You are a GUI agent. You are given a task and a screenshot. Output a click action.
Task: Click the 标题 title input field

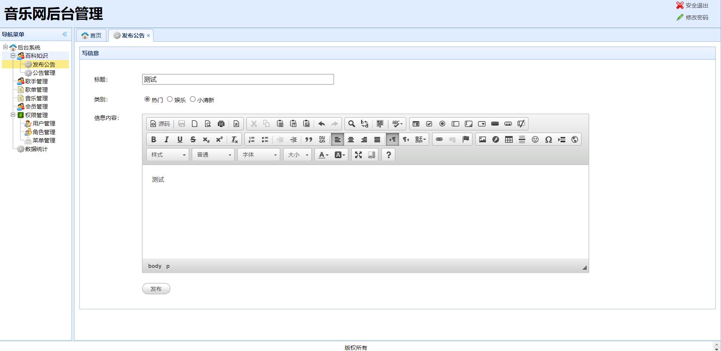click(x=238, y=79)
